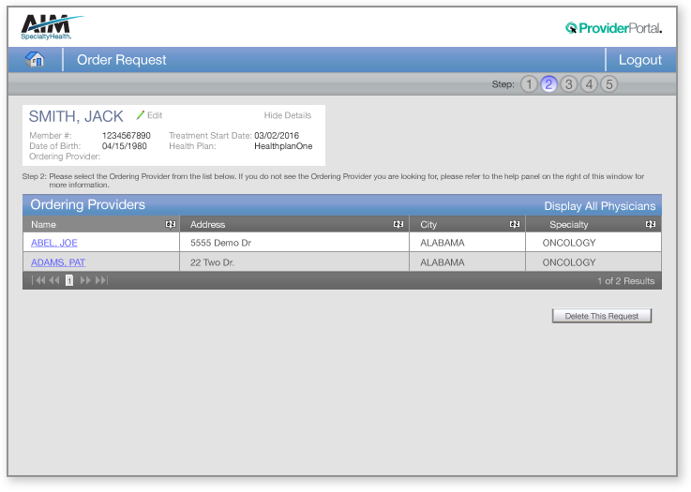Show all physicians via Display All Physicians

pyautogui.click(x=599, y=206)
